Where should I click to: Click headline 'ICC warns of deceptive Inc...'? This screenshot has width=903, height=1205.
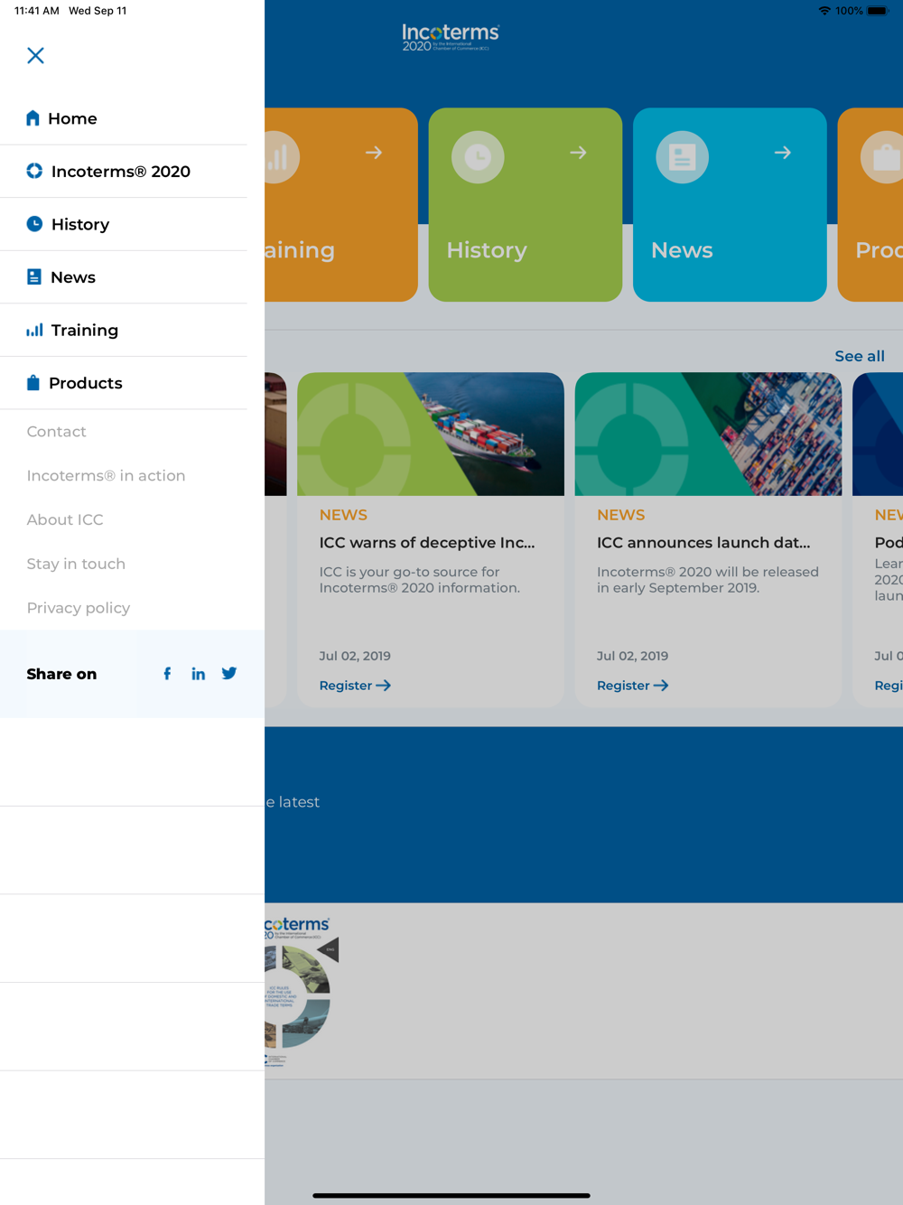(427, 543)
